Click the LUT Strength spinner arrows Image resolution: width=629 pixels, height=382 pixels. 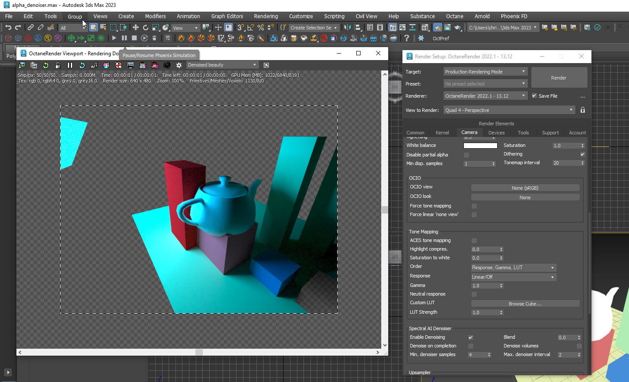click(x=501, y=312)
